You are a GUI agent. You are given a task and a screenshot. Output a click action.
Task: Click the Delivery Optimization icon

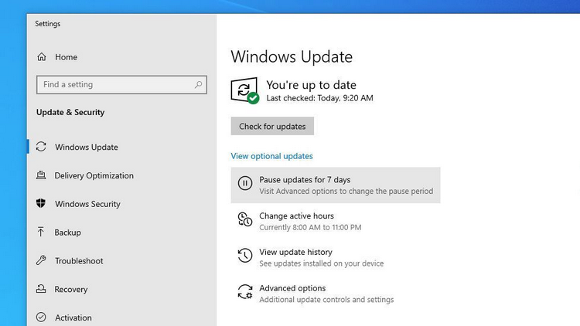[x=41, y=175]
